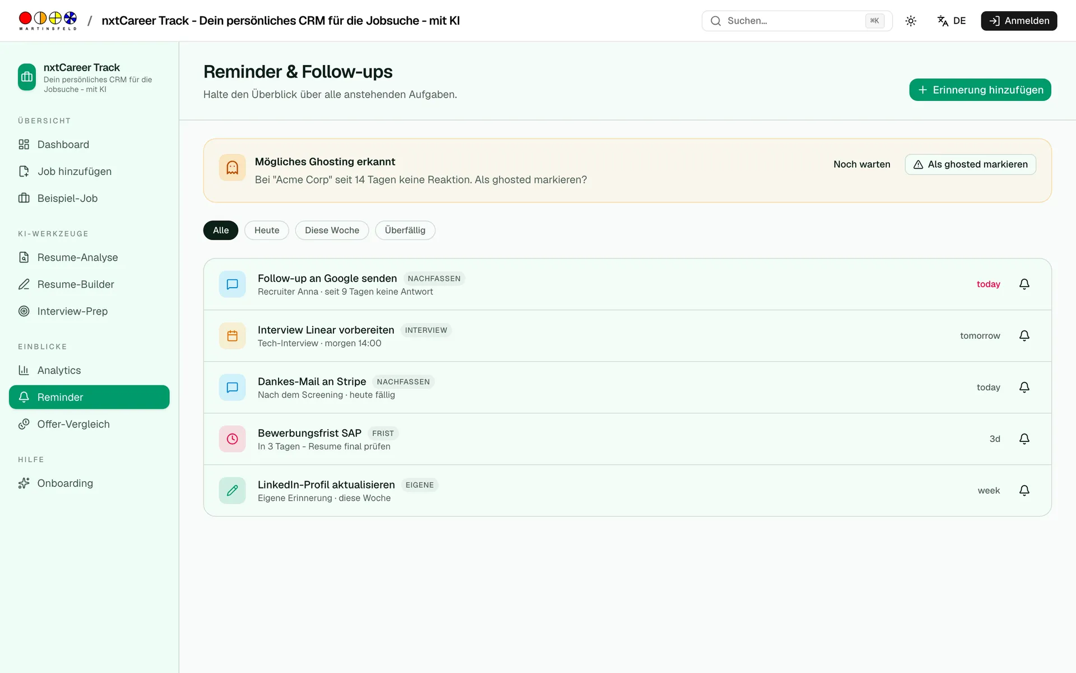1076x673 pixels.
Task: Click pencil icon of LinkedIn-Profil aktualisieren
Action: click(x=232, y=491)
